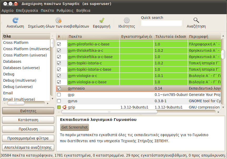Click package list horizontal scrollbar thumb
Viewport: 227px width, 159px height.
click(x=109, y=112)
